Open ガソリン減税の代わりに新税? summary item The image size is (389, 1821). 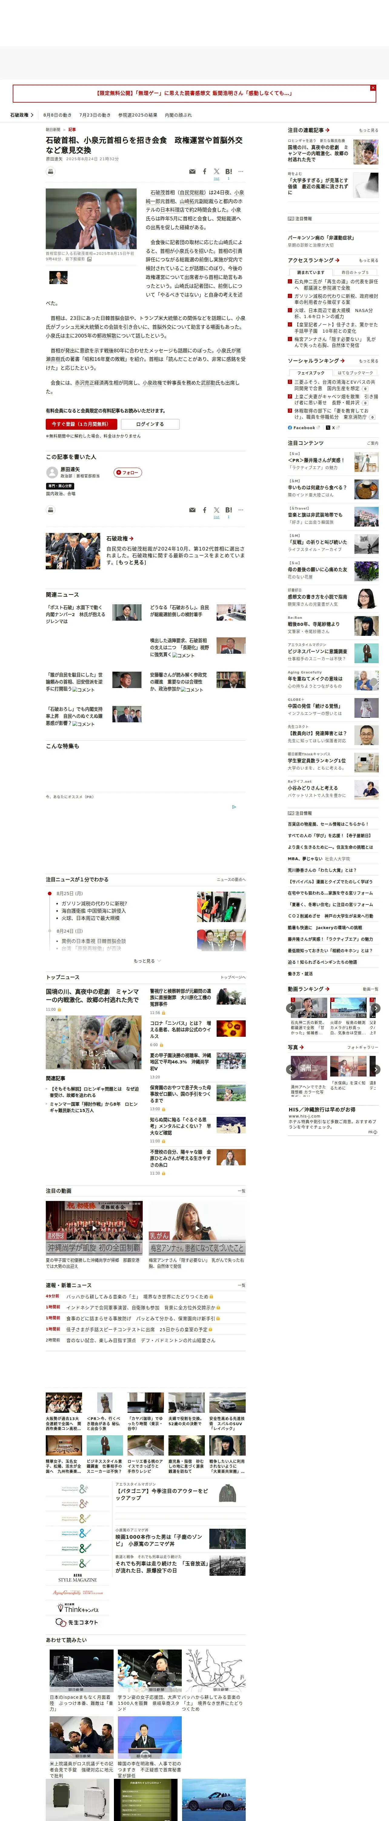[95, 904]
